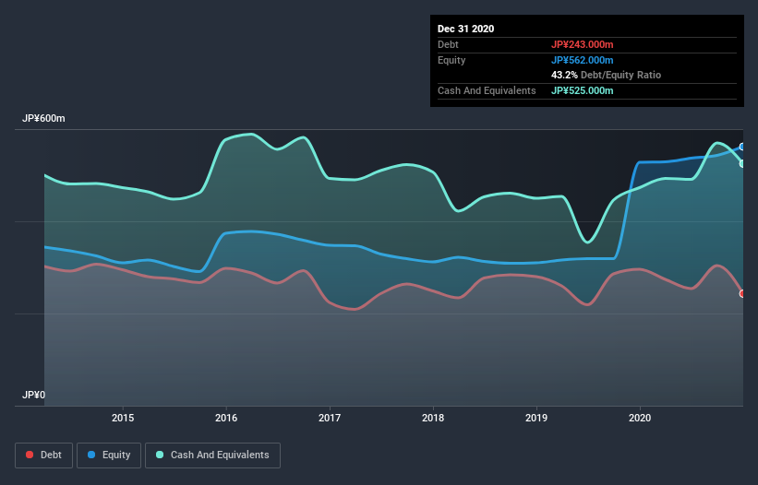
Task: Toggle the Equity series legend button
Action: 109,455
